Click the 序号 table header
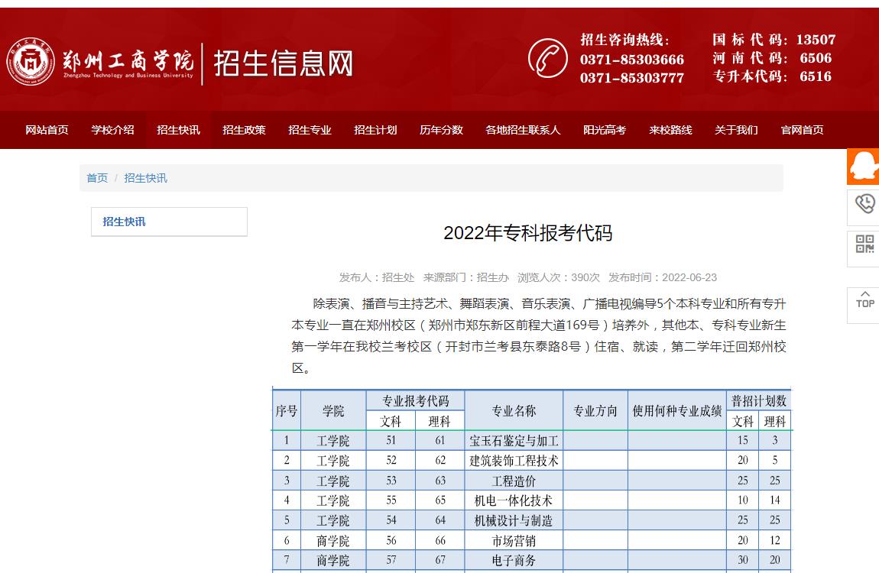 pos(287,411)
